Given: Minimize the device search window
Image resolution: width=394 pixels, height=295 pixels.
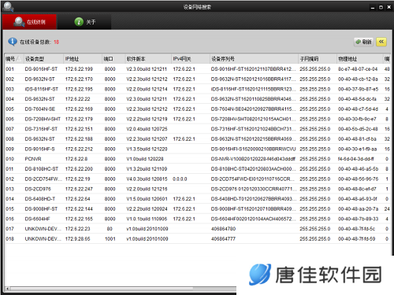Looking at the screenshot, I should click(373, 7).
